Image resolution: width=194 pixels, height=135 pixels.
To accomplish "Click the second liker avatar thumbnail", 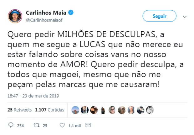I will tap(84, 110).
